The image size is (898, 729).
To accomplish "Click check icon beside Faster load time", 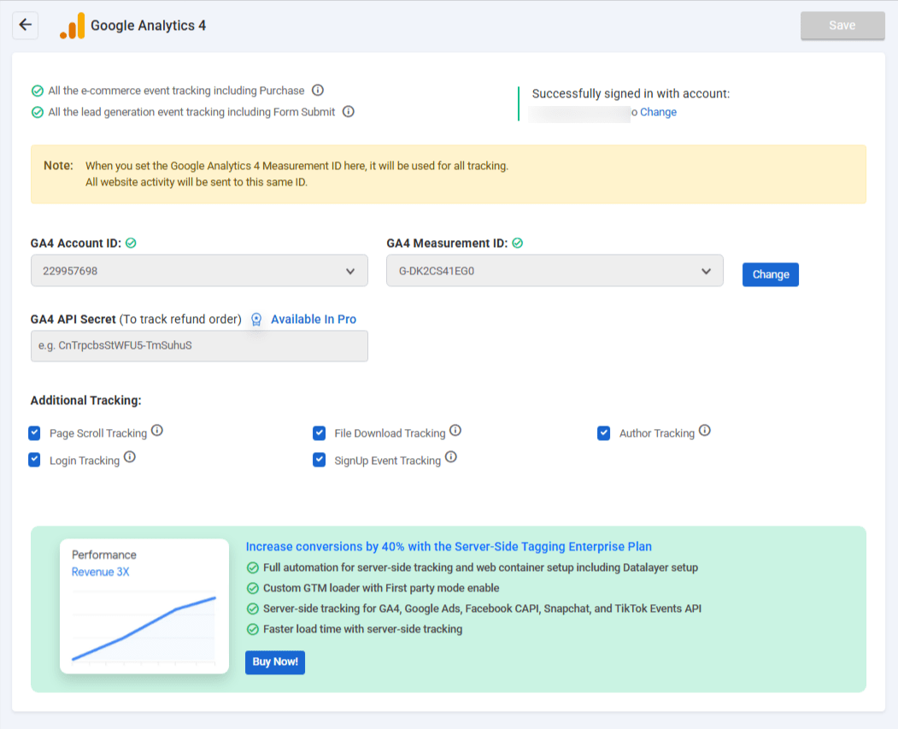I will pyautogui.click(x=253, y=629).
